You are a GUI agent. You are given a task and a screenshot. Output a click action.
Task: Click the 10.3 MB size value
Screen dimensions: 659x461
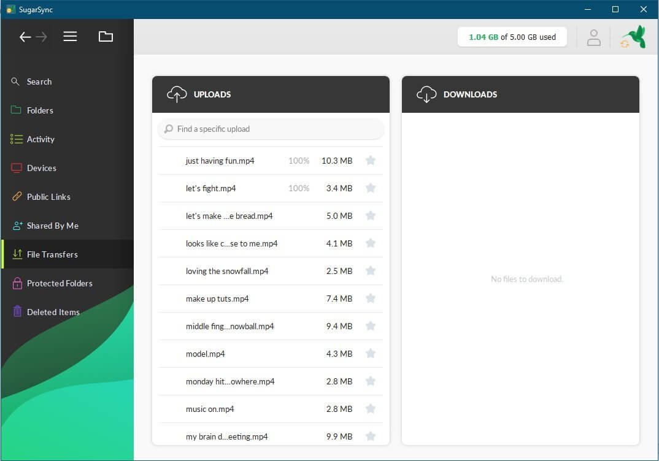(337, 161)
